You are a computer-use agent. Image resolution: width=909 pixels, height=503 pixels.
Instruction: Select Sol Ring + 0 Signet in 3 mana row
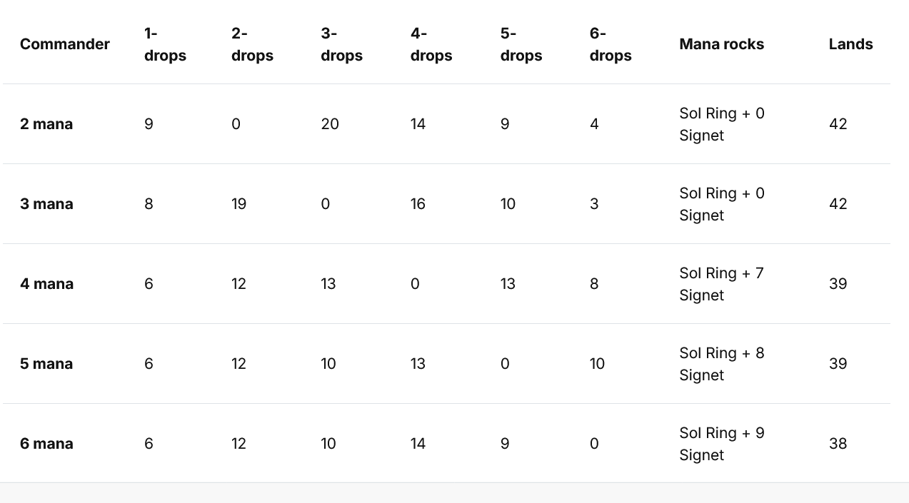pyautogui.click(x=721, y=204)
